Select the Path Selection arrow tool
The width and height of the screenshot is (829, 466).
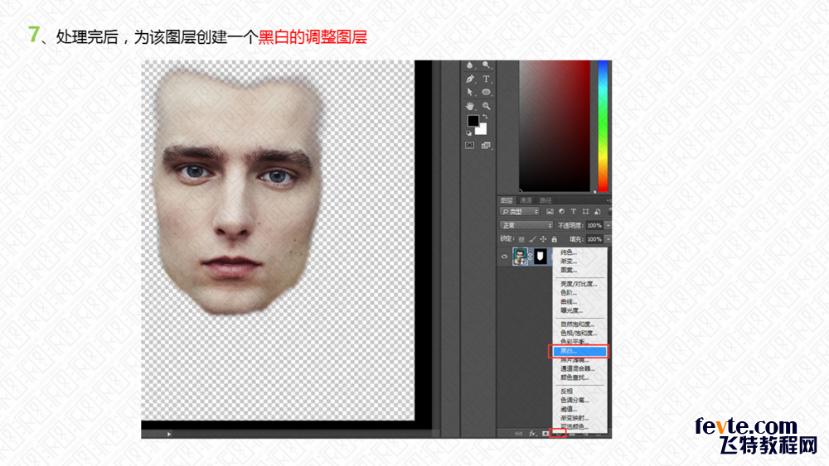(470, 92)
